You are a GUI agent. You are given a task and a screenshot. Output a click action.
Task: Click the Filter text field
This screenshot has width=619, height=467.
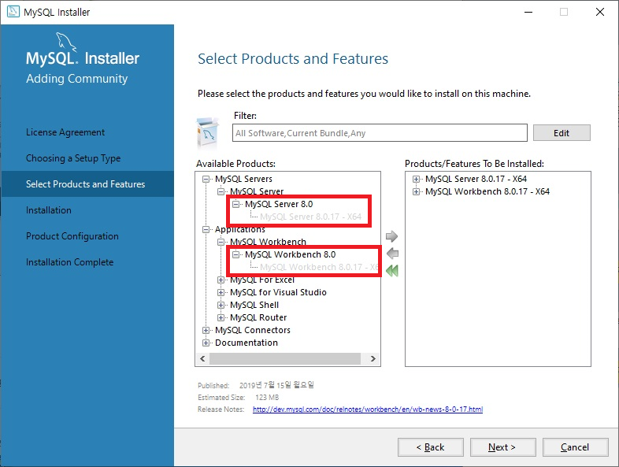tap(380, 133)
